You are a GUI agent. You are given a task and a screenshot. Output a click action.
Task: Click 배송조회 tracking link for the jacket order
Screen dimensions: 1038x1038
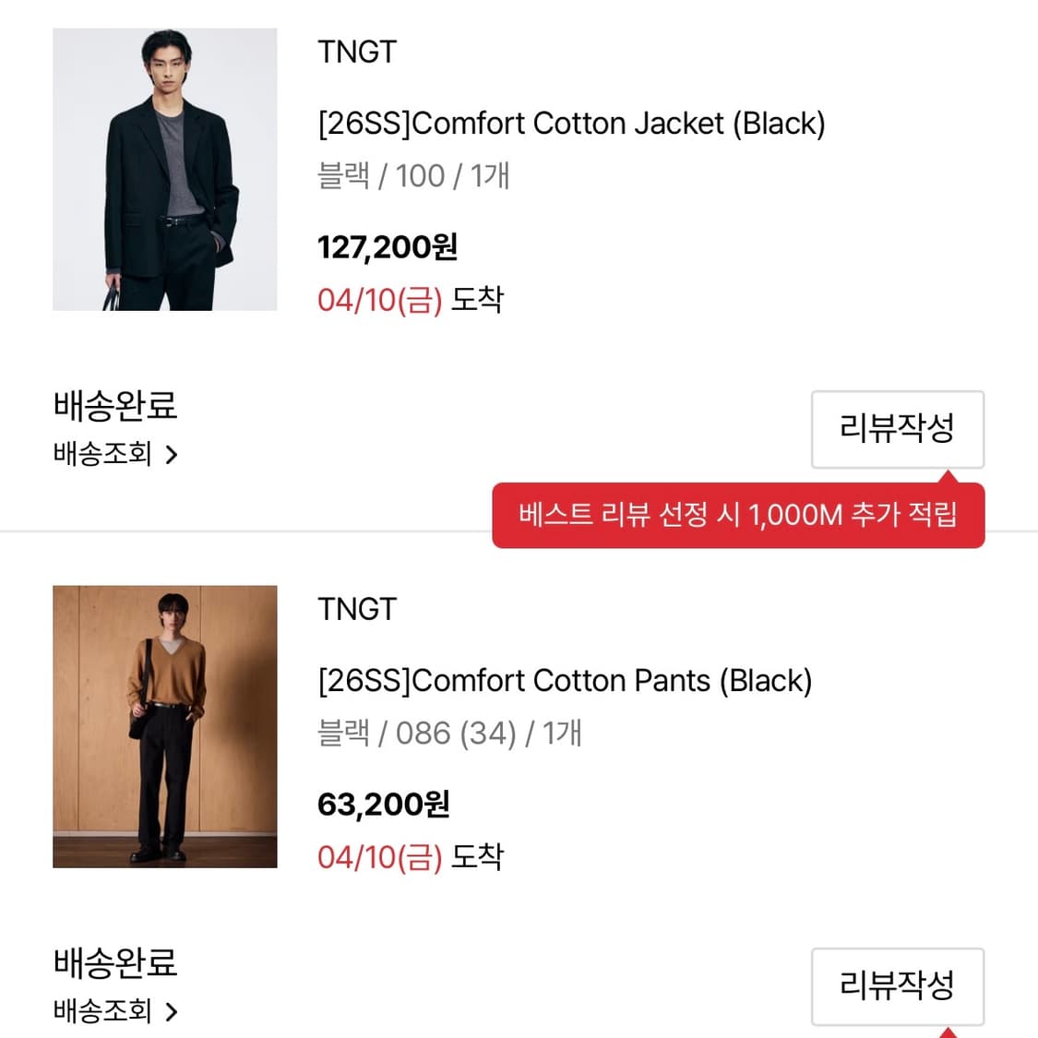[101, 454]
